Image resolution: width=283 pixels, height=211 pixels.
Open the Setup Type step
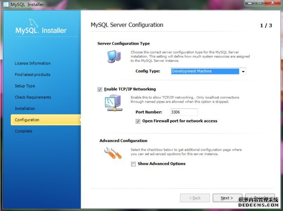(25, 86)
